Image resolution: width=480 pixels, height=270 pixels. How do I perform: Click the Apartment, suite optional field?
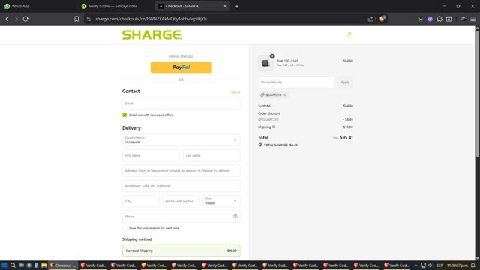click(181, 186)
